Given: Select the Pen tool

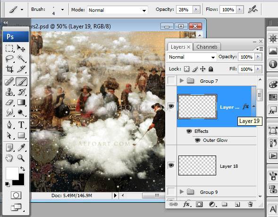Looking at the screenshot, I should point(9,125).
